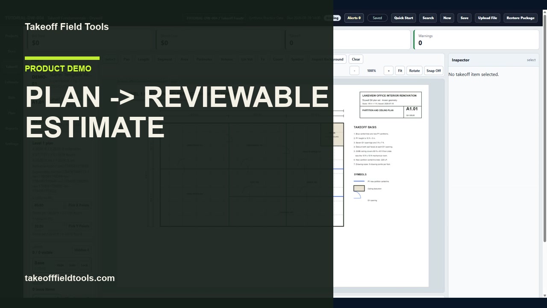Click the Restore Package button
This screenshot has height=308, width=547.
pyautogui.click(x=521, y=18)
